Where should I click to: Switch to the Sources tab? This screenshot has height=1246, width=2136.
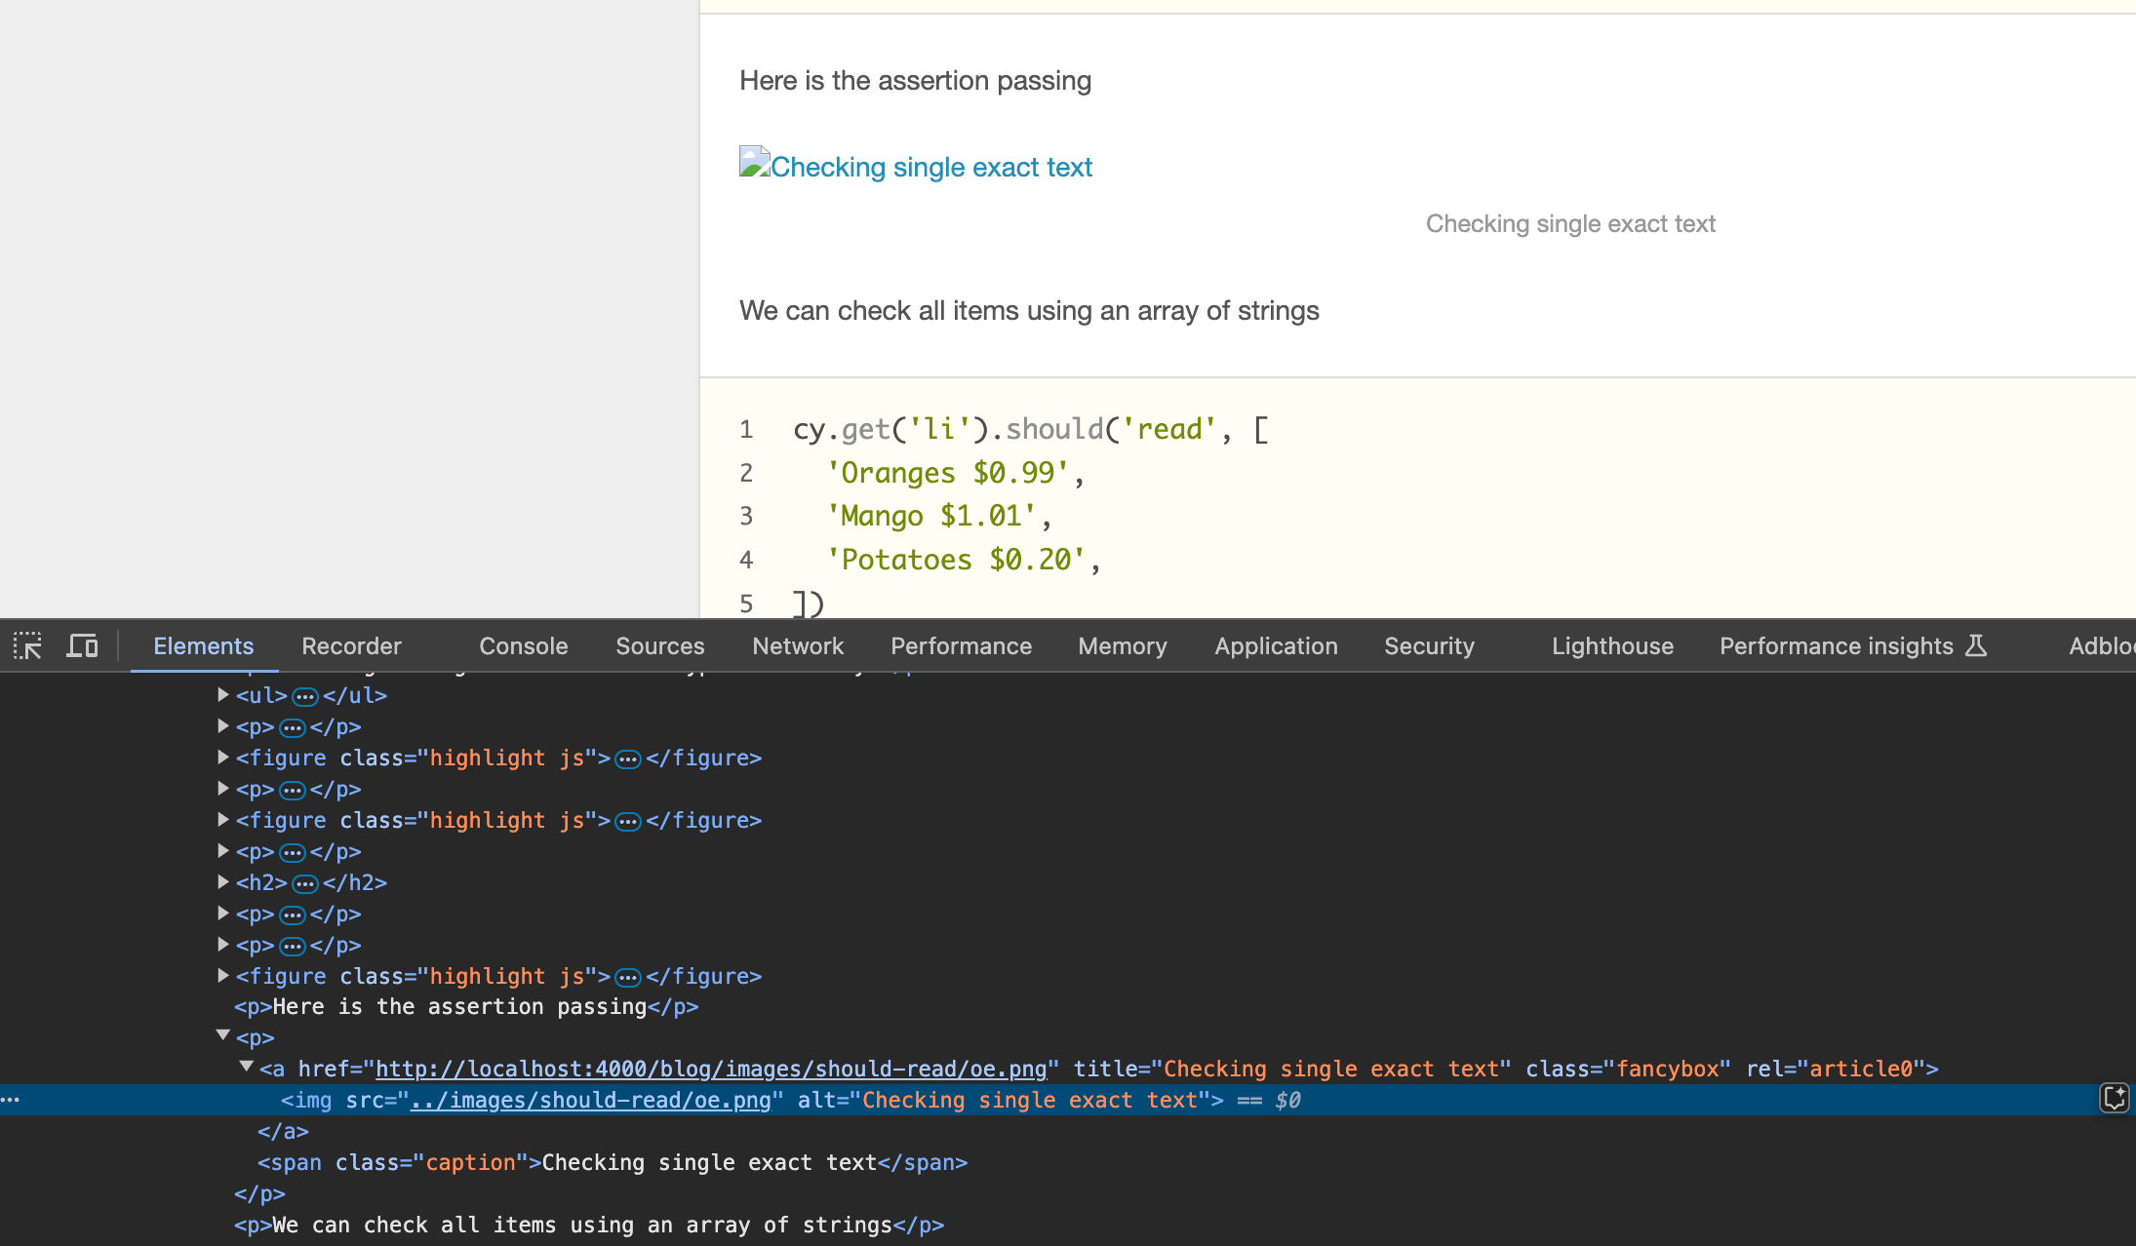(659, 645)
